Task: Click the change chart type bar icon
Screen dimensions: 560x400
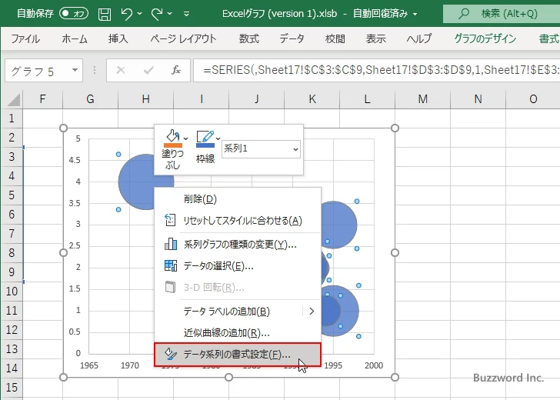Action: tap(170, 244)
